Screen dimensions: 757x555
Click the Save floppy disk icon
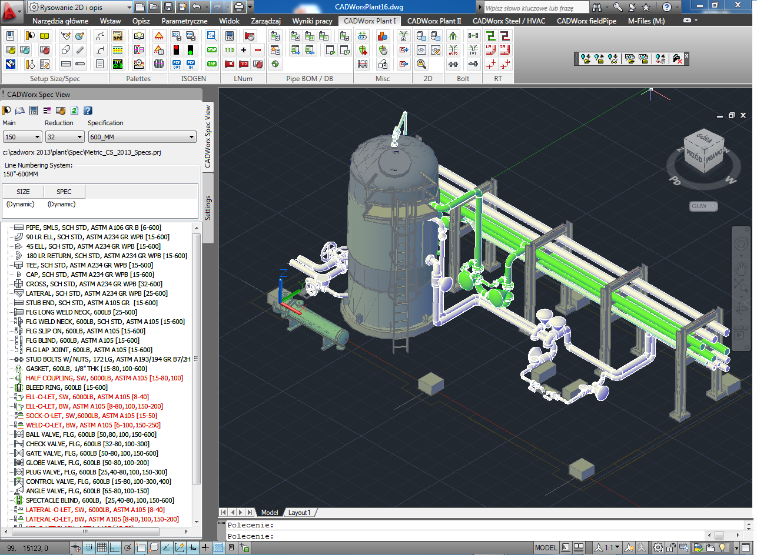point(168,7)
